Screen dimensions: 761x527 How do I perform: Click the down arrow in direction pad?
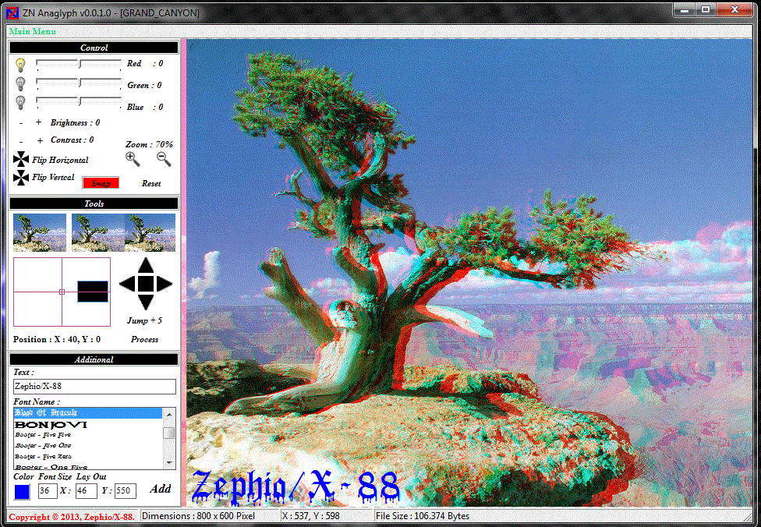click(146, 302)
